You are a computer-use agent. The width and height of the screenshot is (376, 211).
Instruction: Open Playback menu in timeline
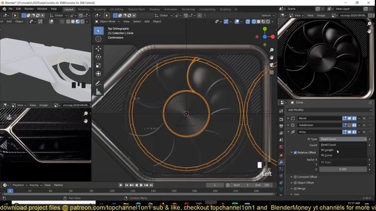point(19,185)
